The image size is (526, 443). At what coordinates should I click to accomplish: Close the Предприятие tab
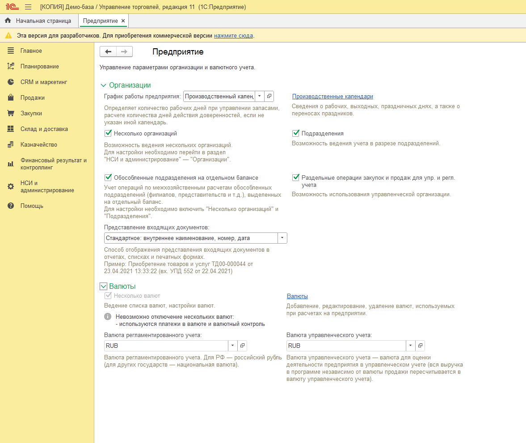(123, 21)
